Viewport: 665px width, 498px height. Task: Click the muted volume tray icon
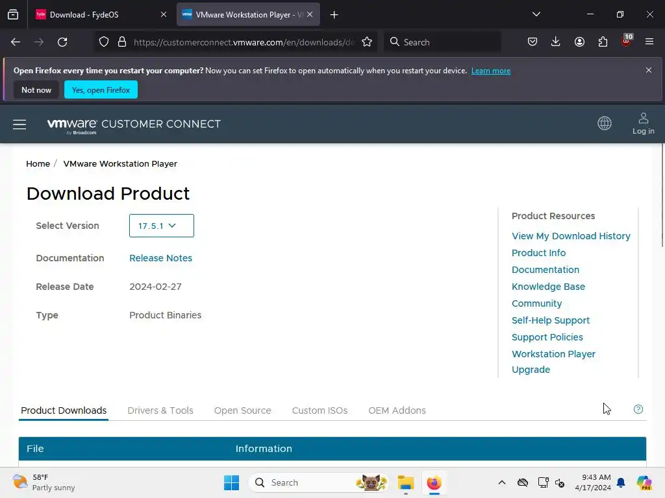560,482
